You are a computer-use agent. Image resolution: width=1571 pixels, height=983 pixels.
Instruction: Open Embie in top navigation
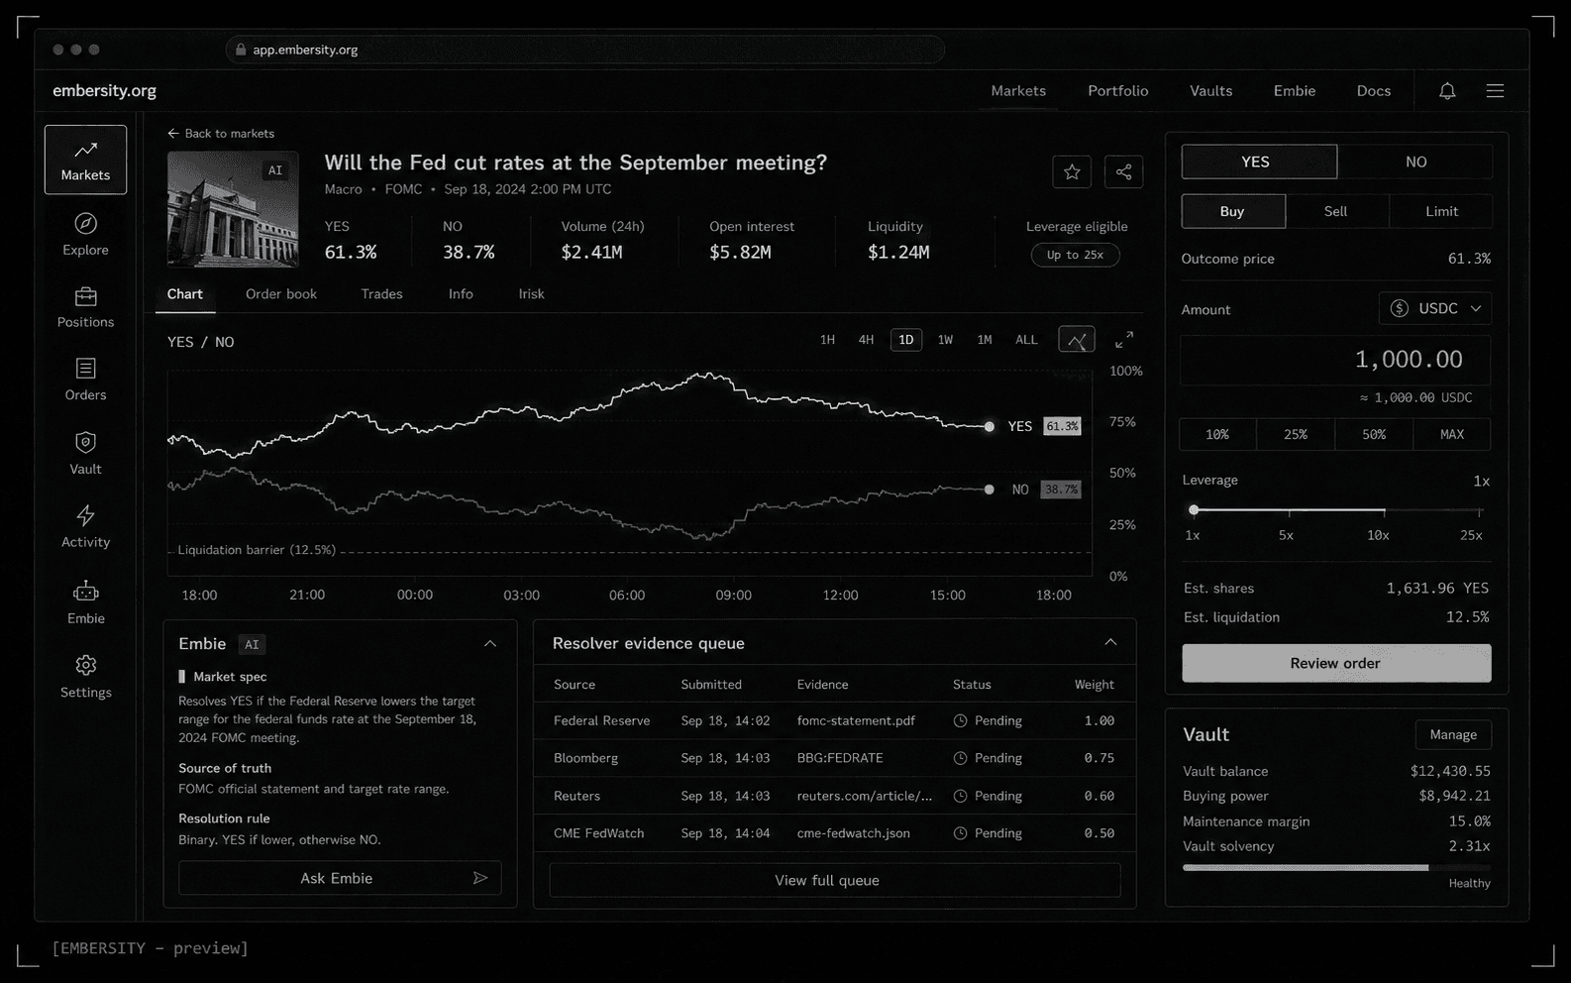point(1295,91)
